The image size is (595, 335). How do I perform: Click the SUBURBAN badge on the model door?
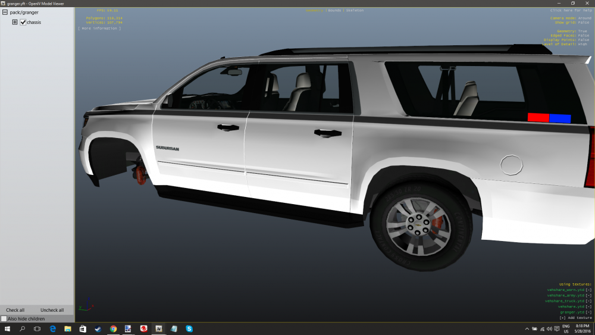pos(167,148)
